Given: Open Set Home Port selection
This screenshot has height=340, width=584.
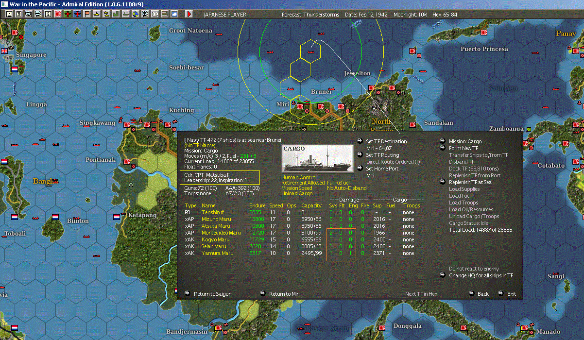Looking at the screenshot, I should point(360,169).
